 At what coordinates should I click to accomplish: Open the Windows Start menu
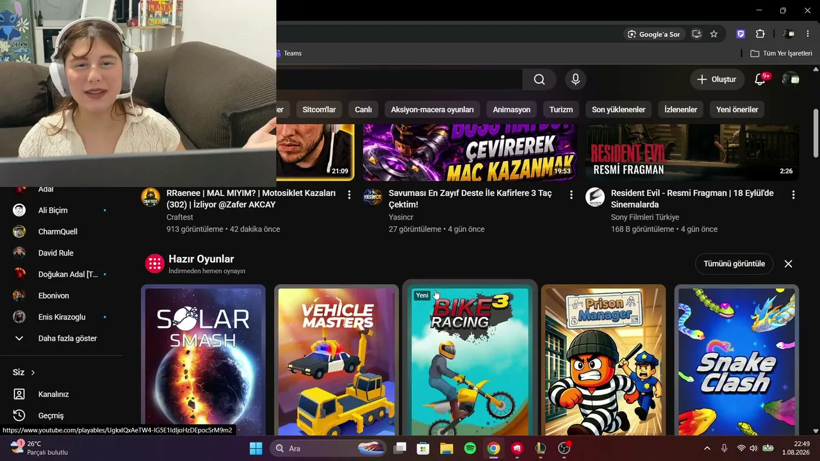point(256,448)
